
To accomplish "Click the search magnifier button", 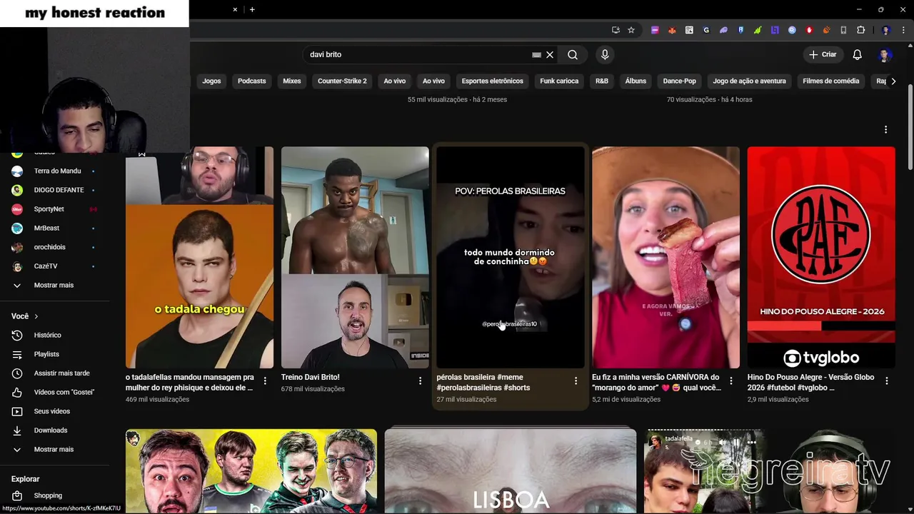I will (x=573, y=55).
